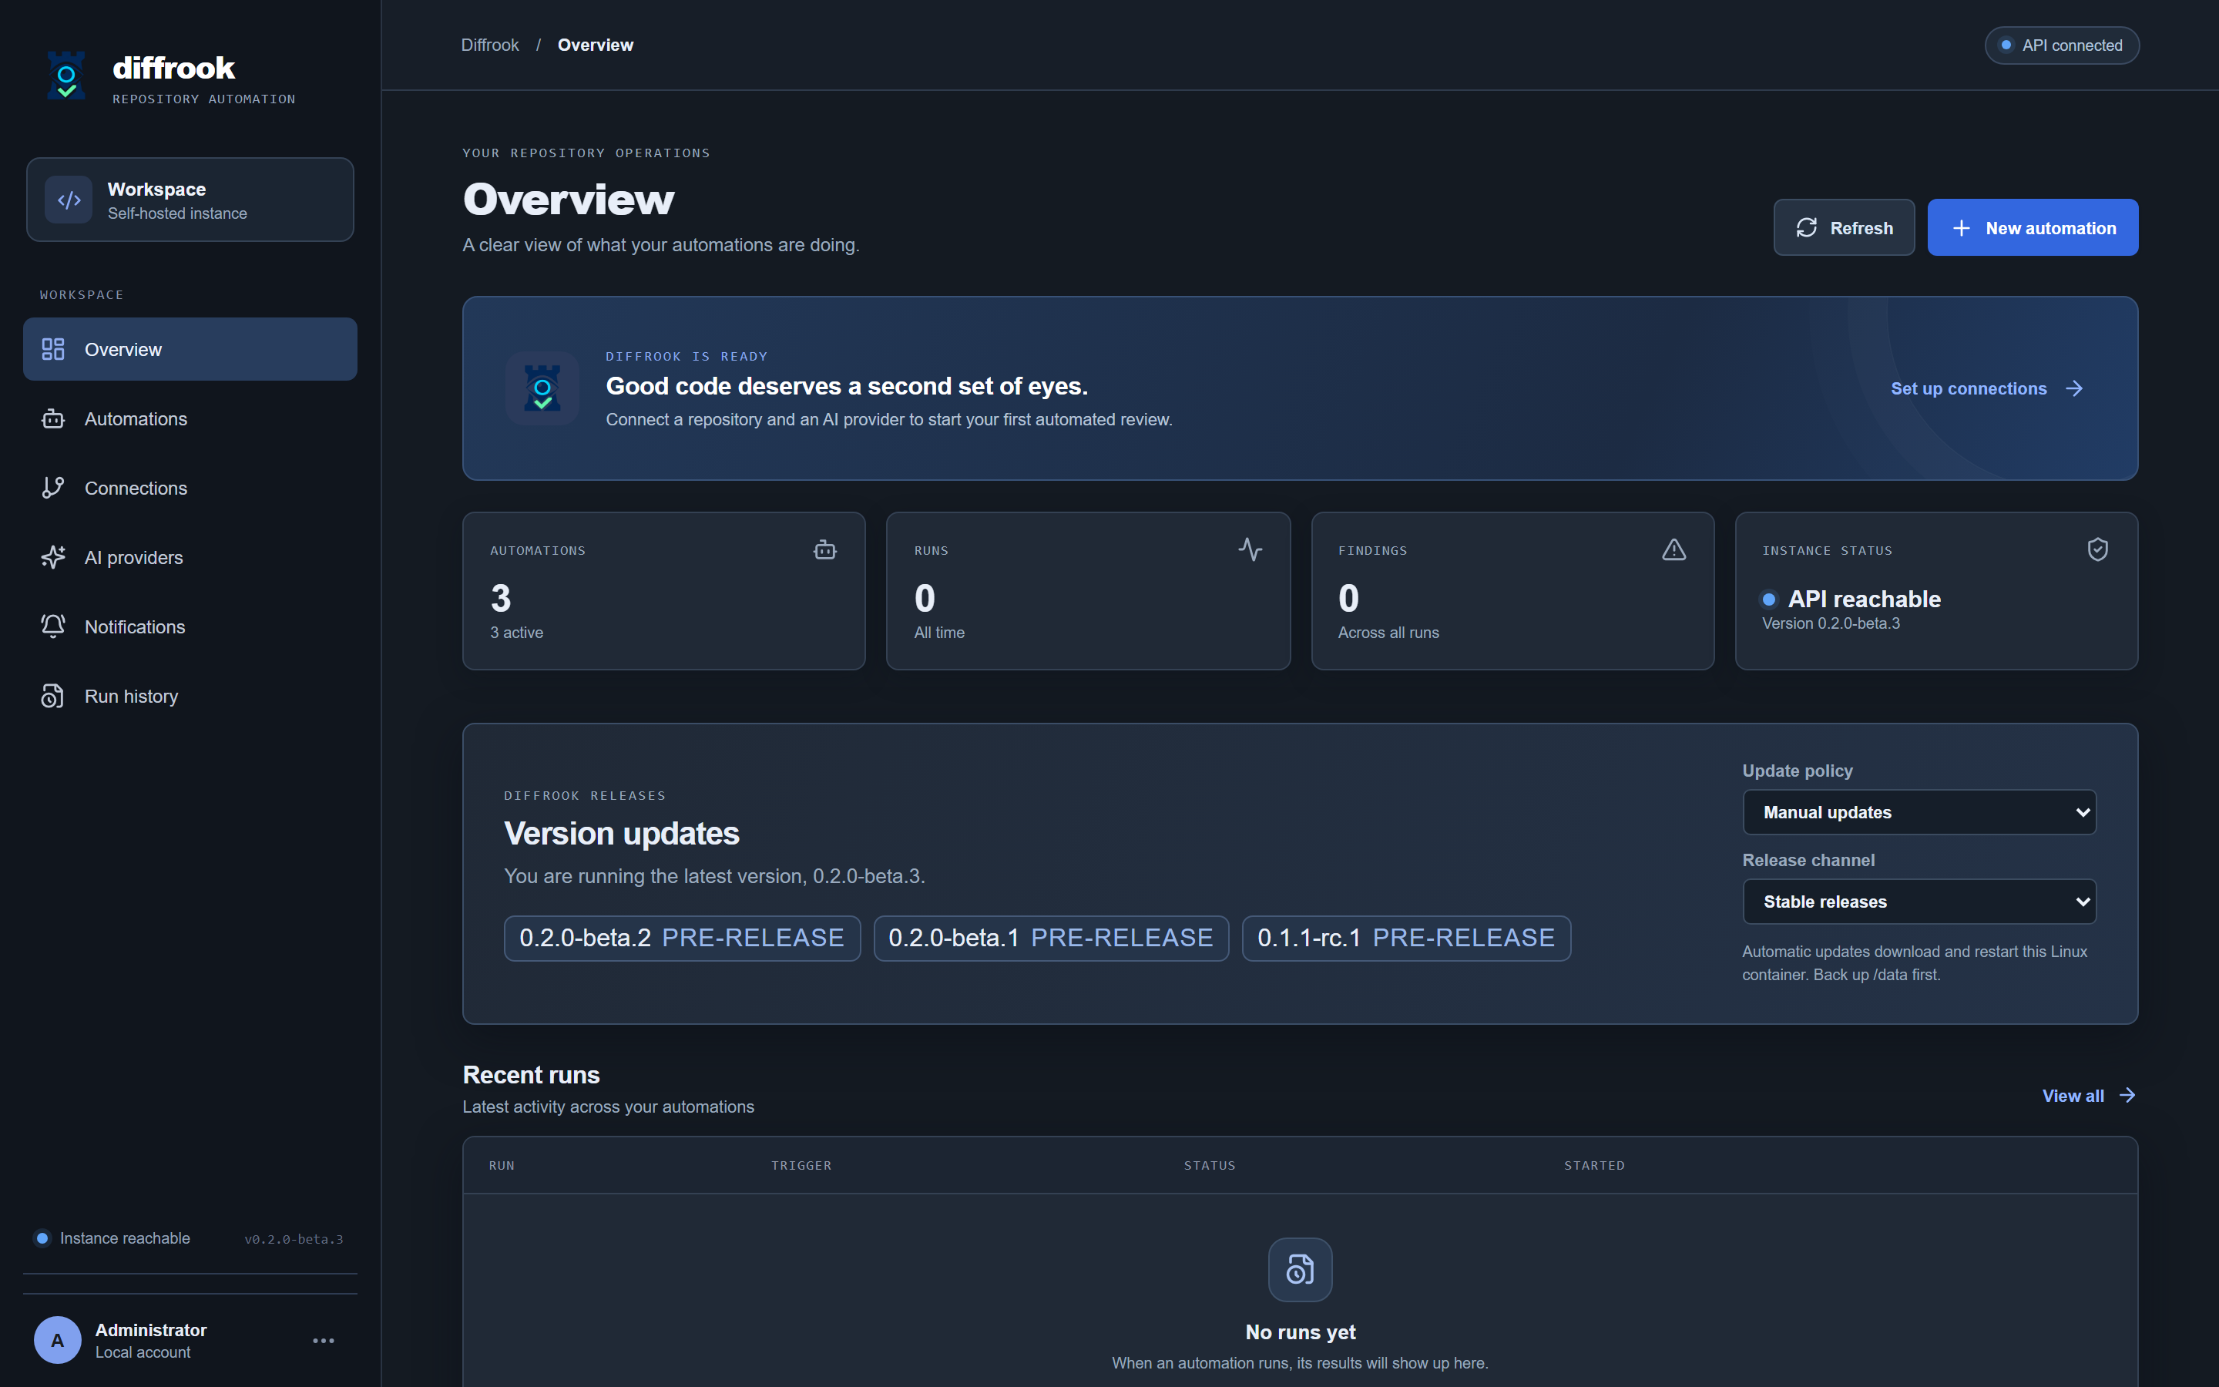Click the rook logo in the ready banner
This screenshot has width=2219, height=1387.
(x=542, y=388)
